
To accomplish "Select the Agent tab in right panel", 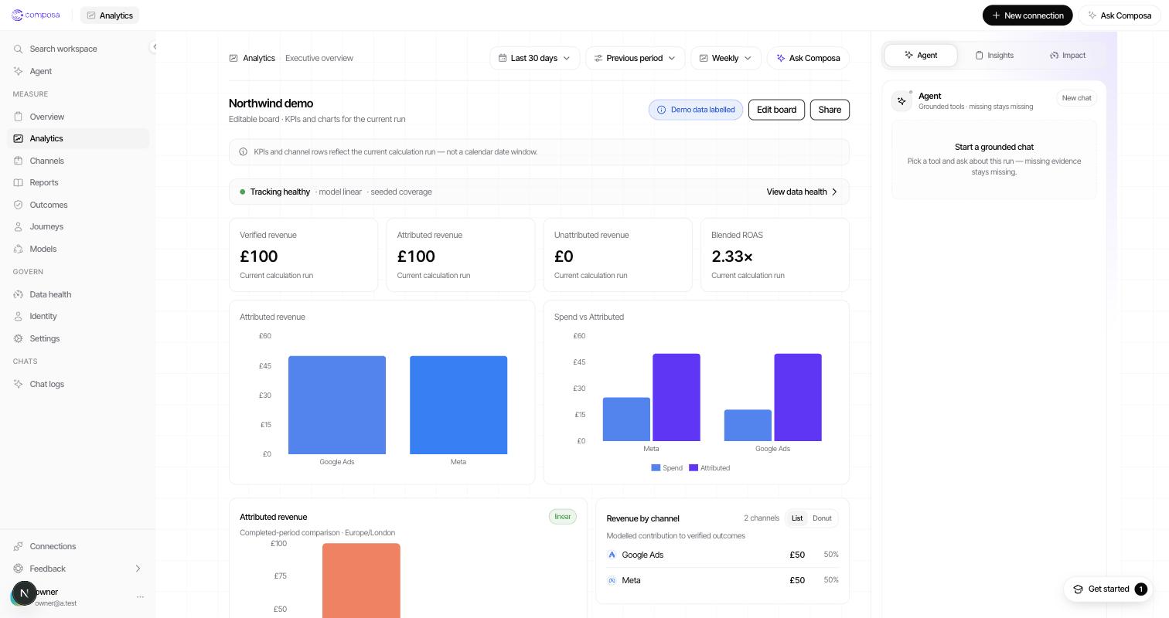I will click(x=921, y=56).
